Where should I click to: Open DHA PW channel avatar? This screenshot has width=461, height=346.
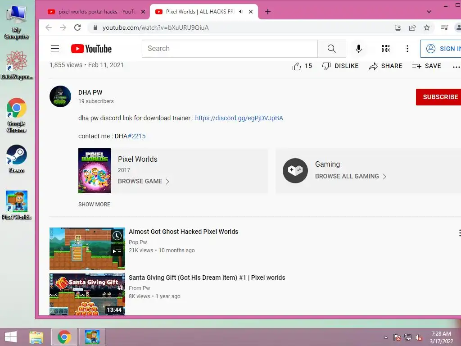tap(60, 96)
